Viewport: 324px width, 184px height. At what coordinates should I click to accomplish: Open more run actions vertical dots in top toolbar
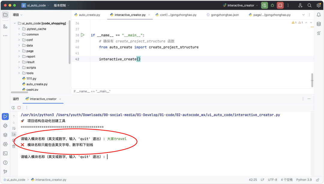coord(288,5)
